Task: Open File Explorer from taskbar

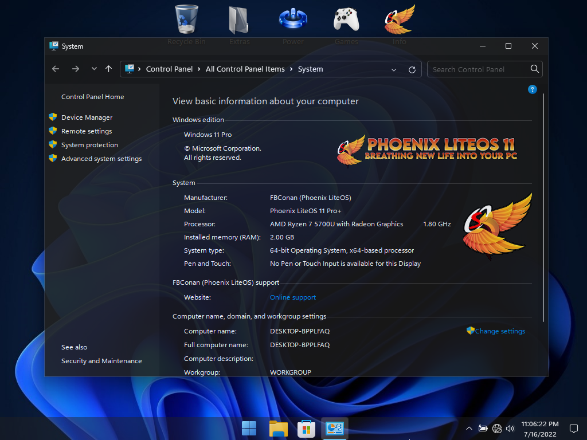Action: [278, 429]
